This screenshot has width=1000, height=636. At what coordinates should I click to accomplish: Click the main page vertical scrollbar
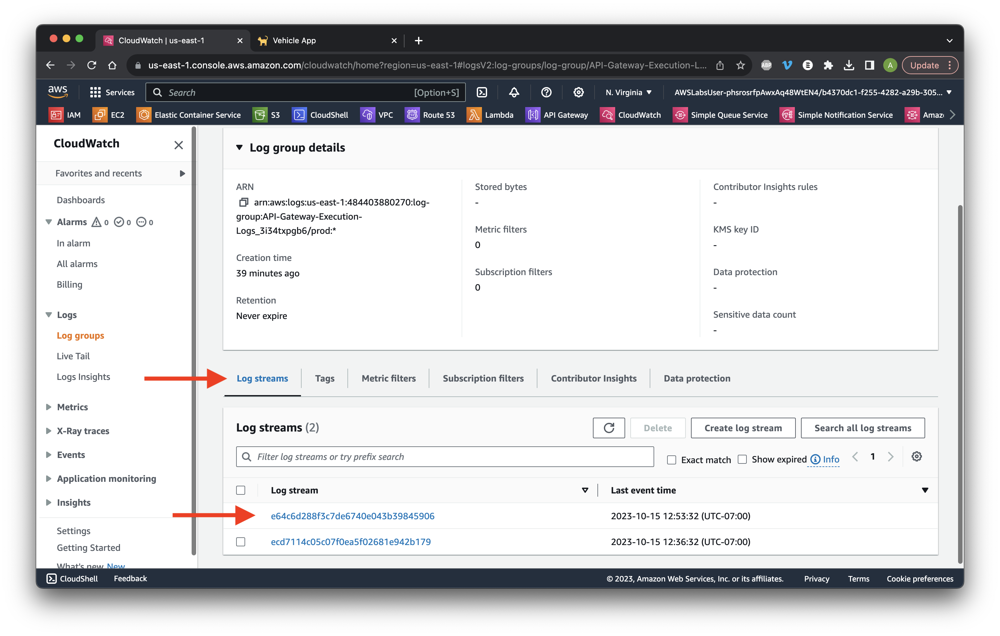[x=959, y=384]
